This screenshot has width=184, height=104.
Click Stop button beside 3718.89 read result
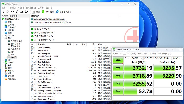click(118, 76)
